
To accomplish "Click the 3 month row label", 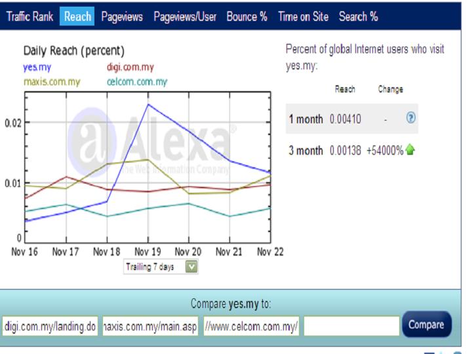I will click(x=306, y=150).
